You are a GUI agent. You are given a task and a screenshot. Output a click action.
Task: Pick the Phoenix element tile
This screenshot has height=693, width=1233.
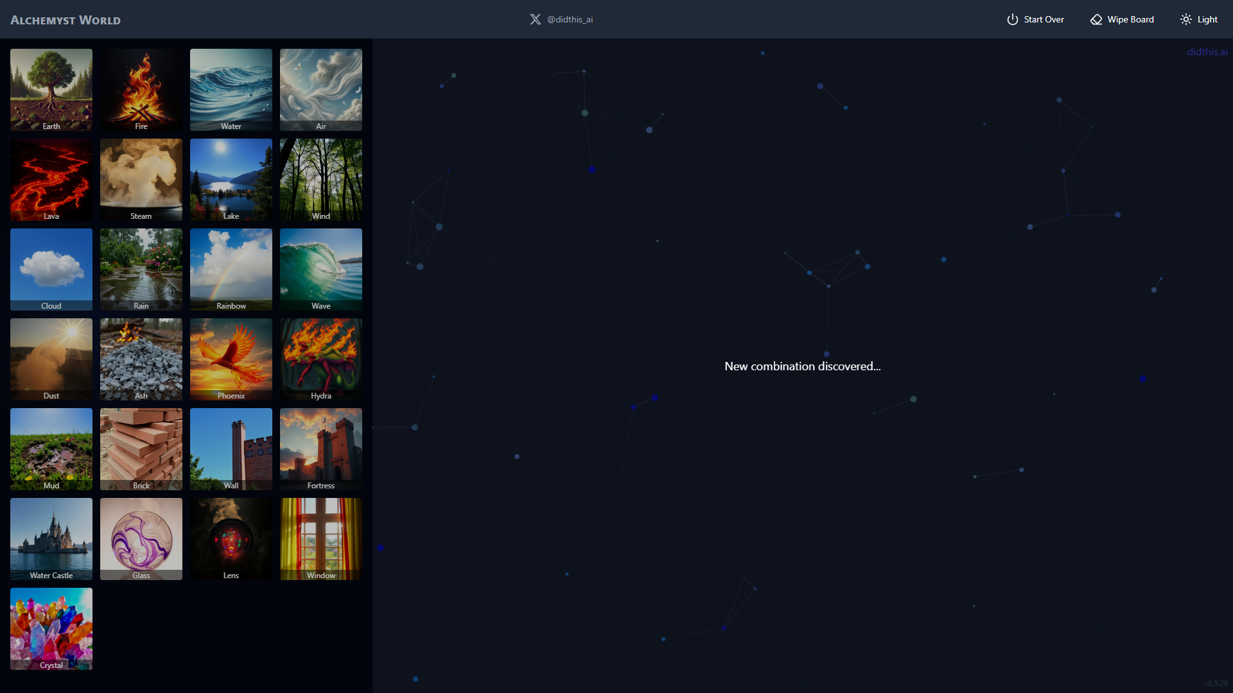point(231,359)
